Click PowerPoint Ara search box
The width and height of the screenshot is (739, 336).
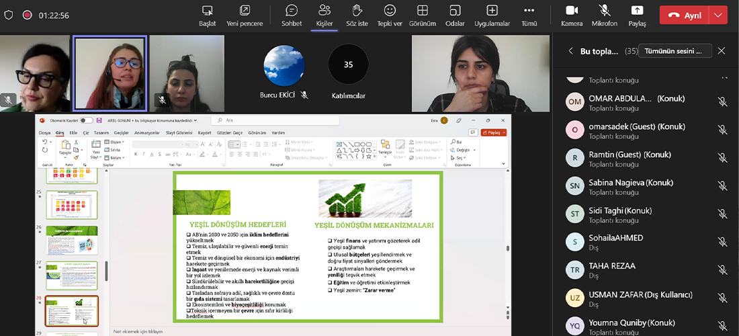[275, 121]
